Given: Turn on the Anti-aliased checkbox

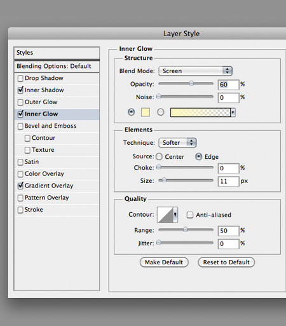Looking at the screenshot, I should 190,215.
